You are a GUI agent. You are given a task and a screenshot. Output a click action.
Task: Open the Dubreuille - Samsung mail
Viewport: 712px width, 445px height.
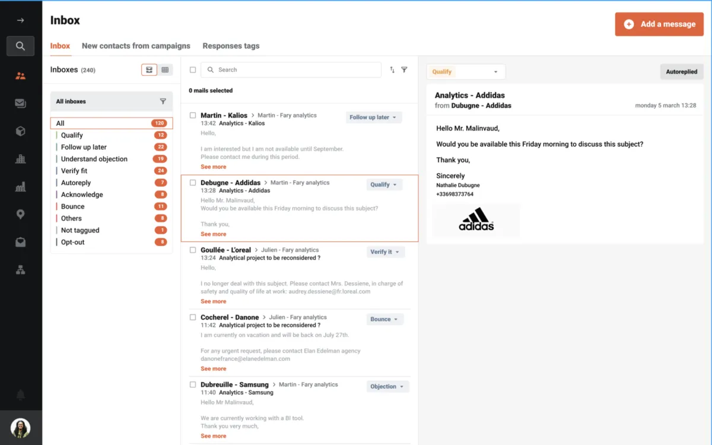(300, 411)
